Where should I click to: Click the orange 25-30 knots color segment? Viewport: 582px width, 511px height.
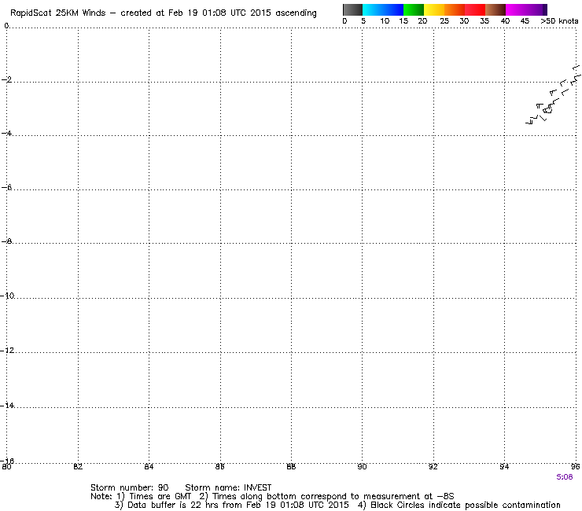click(455, 9)
